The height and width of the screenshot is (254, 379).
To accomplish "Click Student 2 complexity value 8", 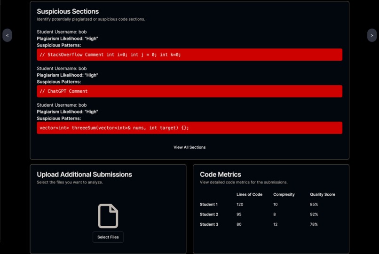I will [274, 214].
